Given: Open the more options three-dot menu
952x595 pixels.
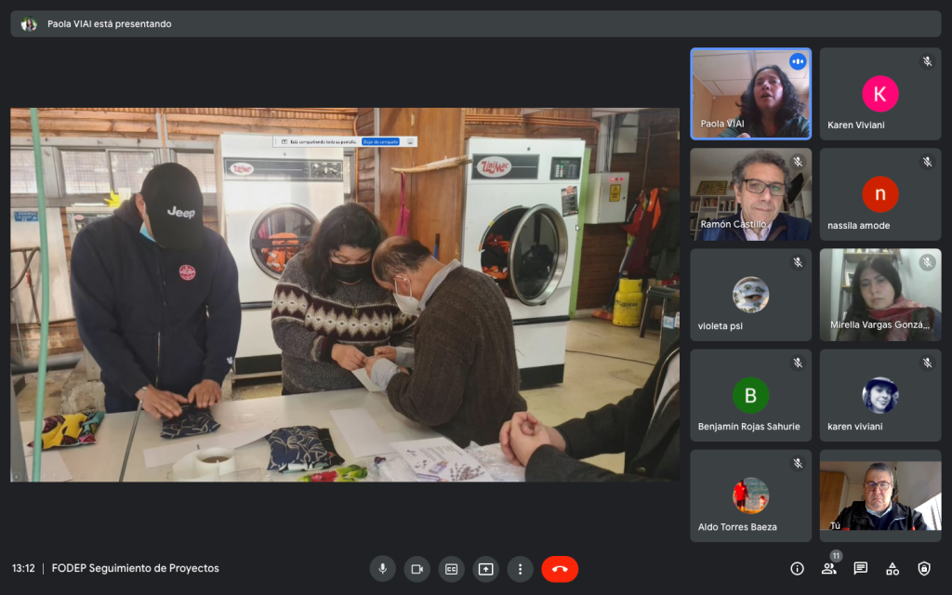Looking at the screenshot, I should [520, 569].
